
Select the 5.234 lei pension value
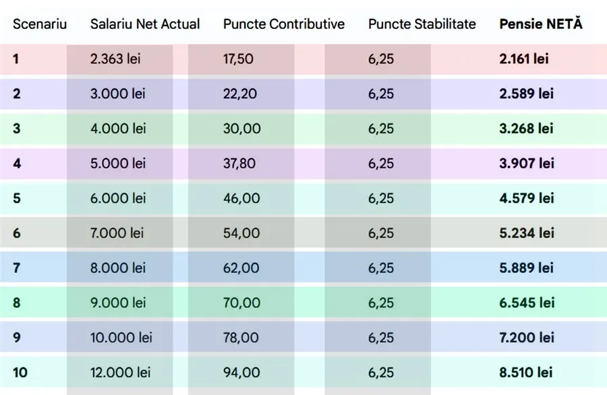527,233
